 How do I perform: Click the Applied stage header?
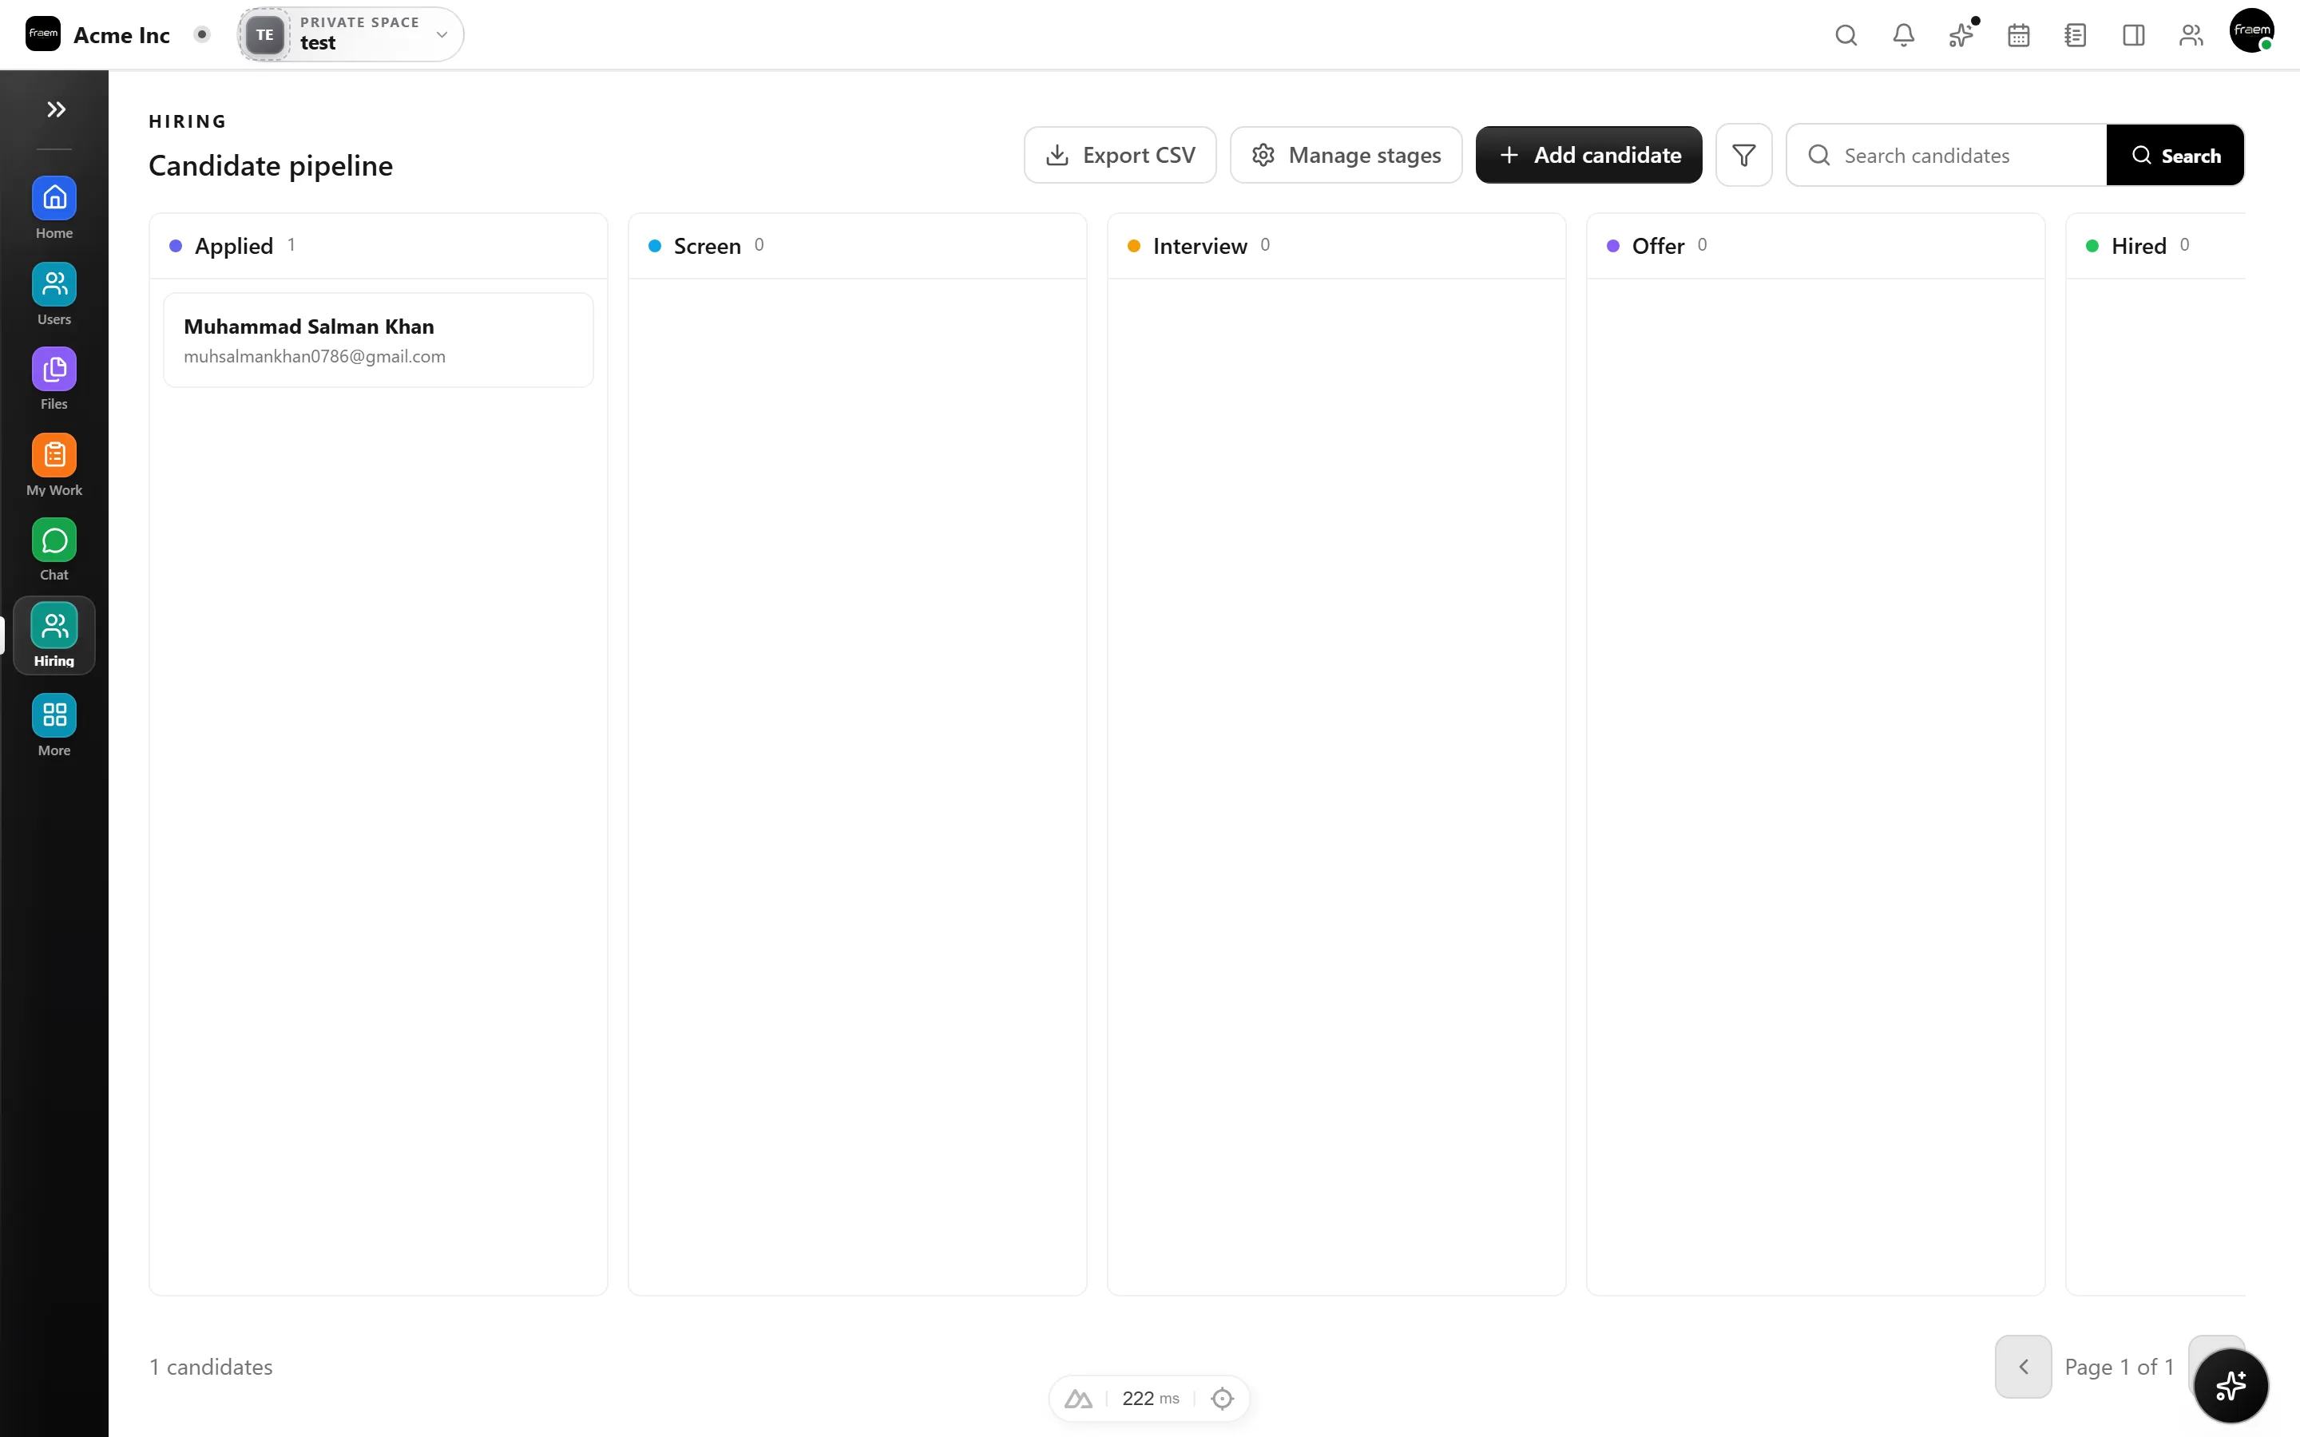379,246
